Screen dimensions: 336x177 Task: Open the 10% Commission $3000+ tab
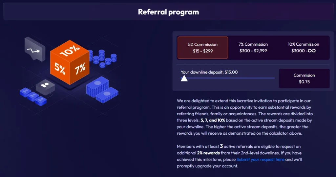[x=303, y=48]
